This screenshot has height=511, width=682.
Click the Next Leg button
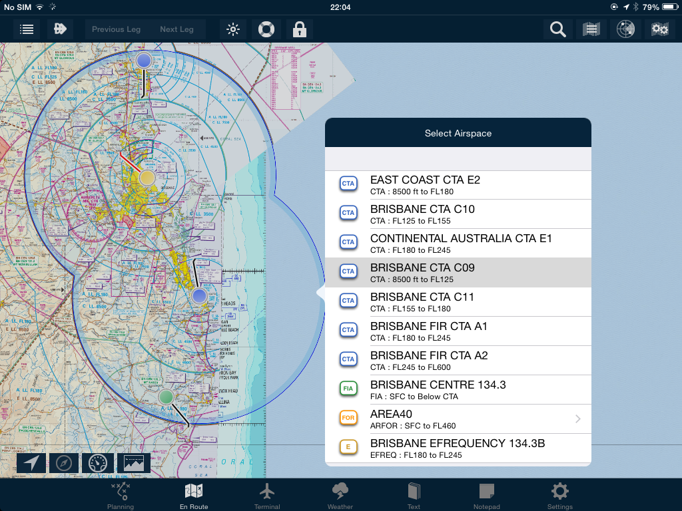(x=176, y=29)
